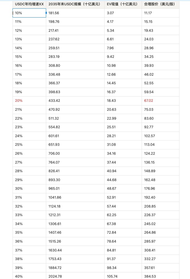Select the 25% growth rate cell

[29, 145]
